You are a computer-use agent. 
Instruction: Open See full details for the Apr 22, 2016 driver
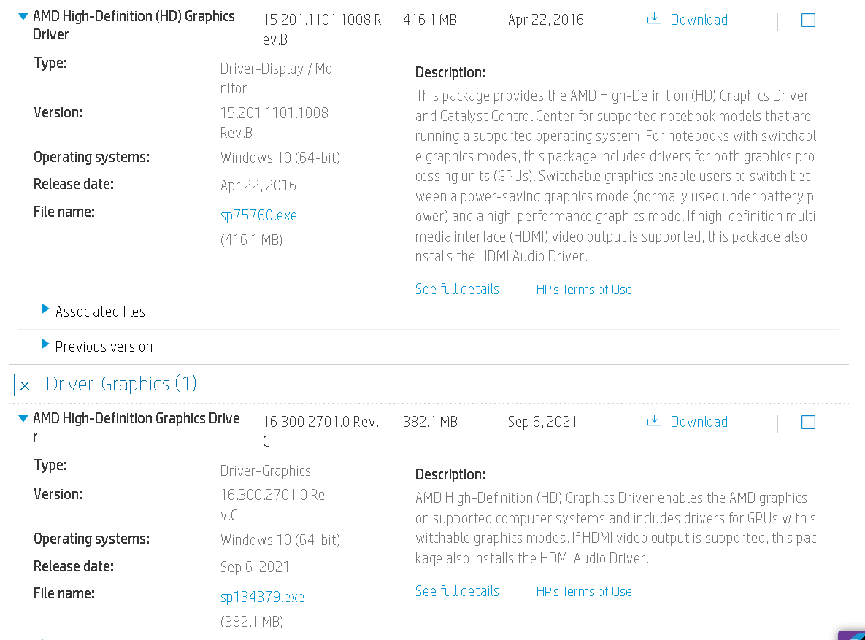[x=458, y=289]
